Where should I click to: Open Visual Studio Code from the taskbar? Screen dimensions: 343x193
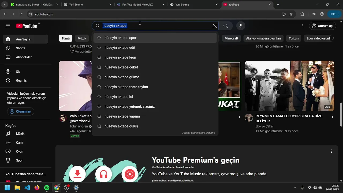[27, 188]
